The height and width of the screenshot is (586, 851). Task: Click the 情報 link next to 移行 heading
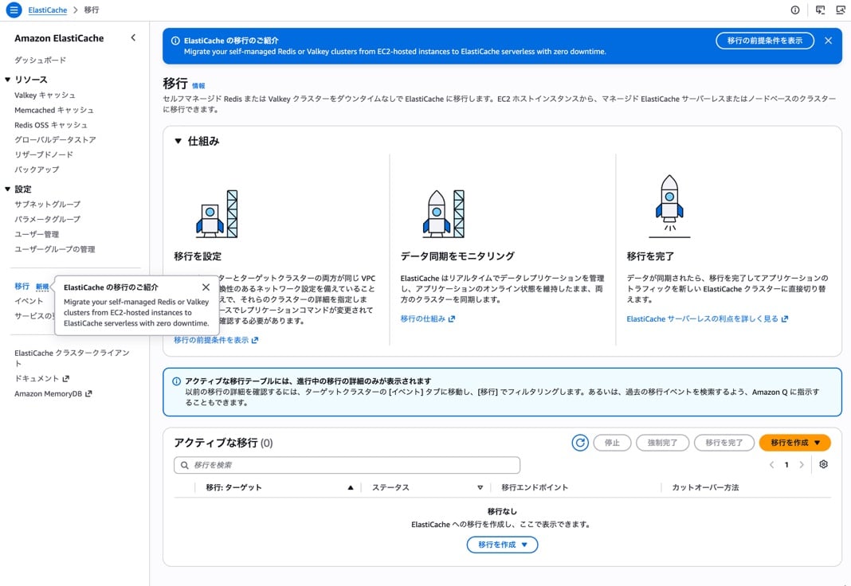coord(198,86)
